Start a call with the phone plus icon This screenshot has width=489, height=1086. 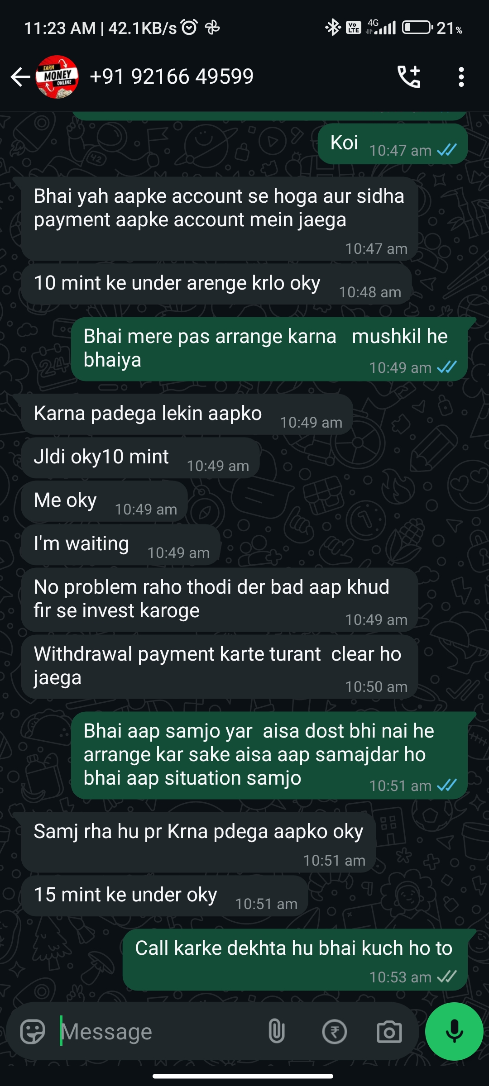click(x=409, y=77)
